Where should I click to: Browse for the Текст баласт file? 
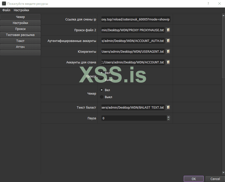pos(168,107)
